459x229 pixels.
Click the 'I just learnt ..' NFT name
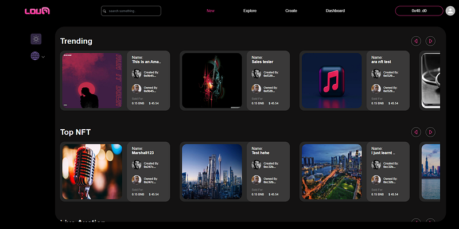383,153
